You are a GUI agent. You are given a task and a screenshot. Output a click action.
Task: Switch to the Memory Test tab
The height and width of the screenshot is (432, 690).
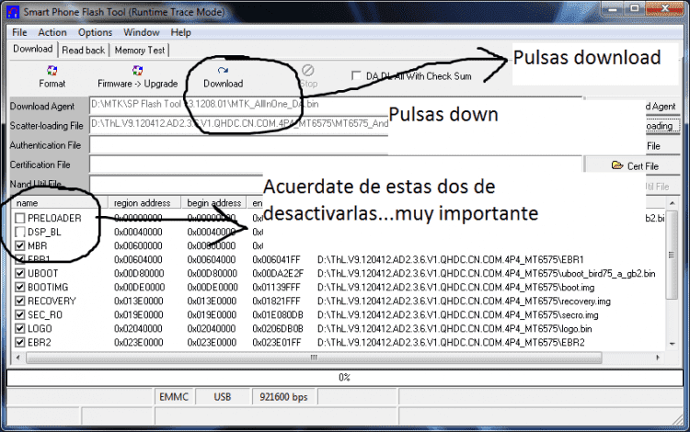tap(140, 51)
